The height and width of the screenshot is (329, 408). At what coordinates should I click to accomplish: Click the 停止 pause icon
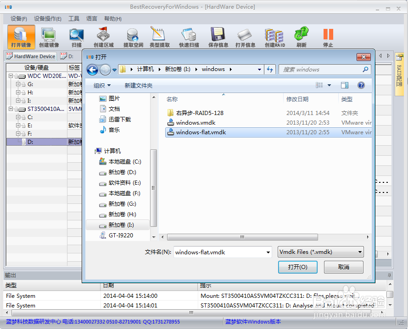tap(328, 37)
